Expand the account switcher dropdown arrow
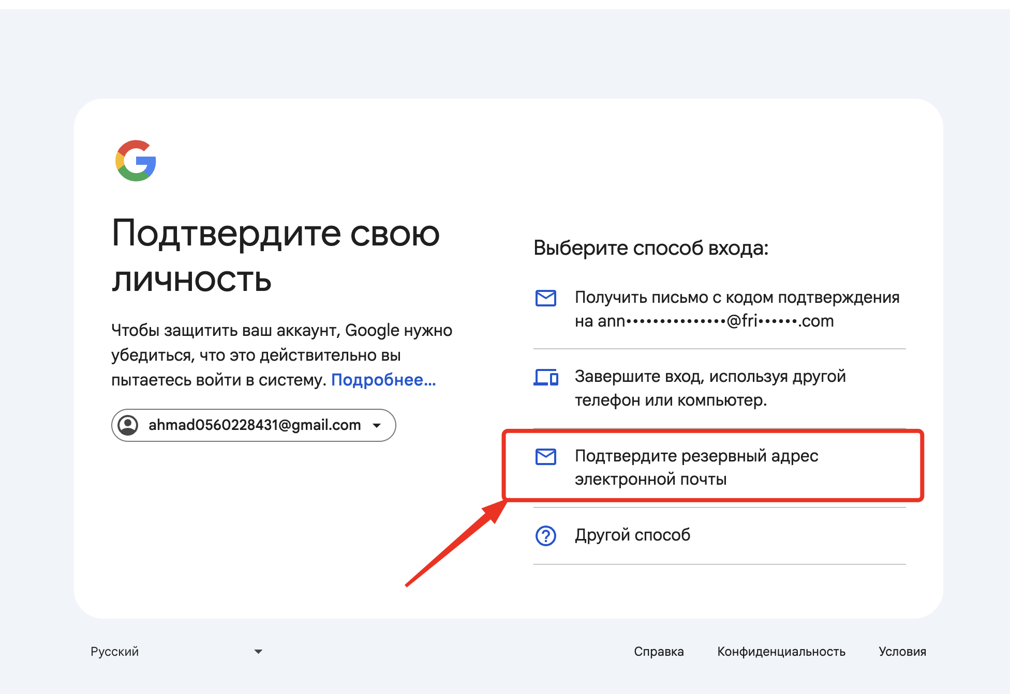The width and height of the screenshot is (1010, 694). [x=377, y=425]
